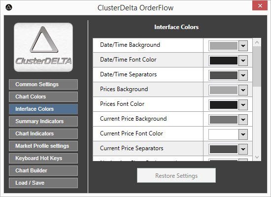The height and width of the screenshot is (197, 271).
Task: Expand Date/Time Separators color dropdown arrow
Action: click(x=243, y=75)
